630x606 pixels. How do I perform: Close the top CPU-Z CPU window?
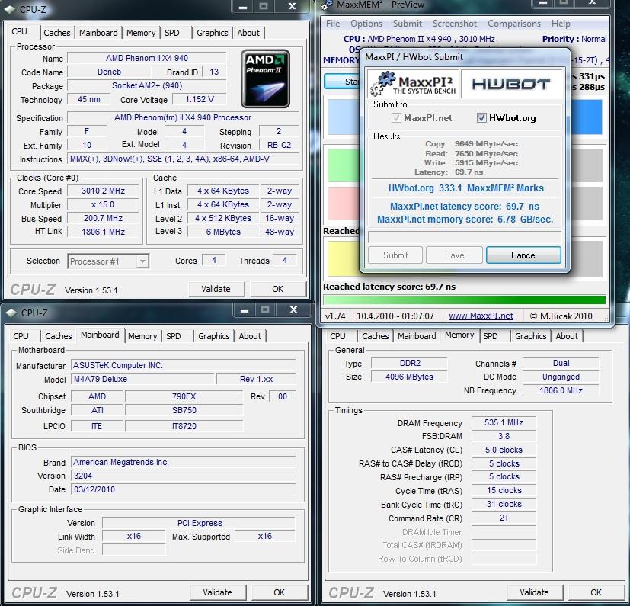click(x=293, y=6)
